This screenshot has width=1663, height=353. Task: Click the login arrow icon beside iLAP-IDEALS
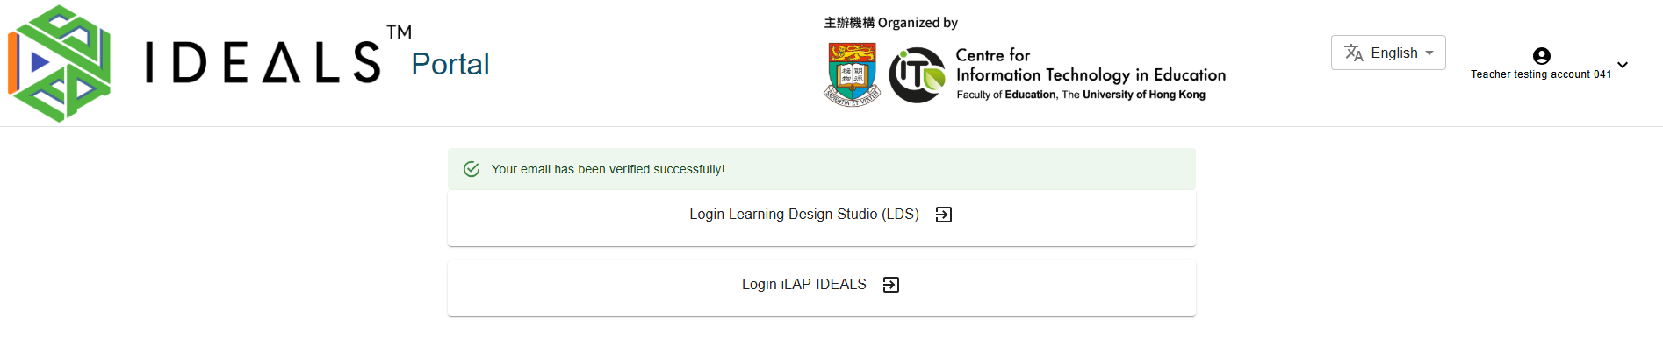pos(891,285)
